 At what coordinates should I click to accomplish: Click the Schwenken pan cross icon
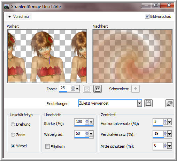(136, 89)
